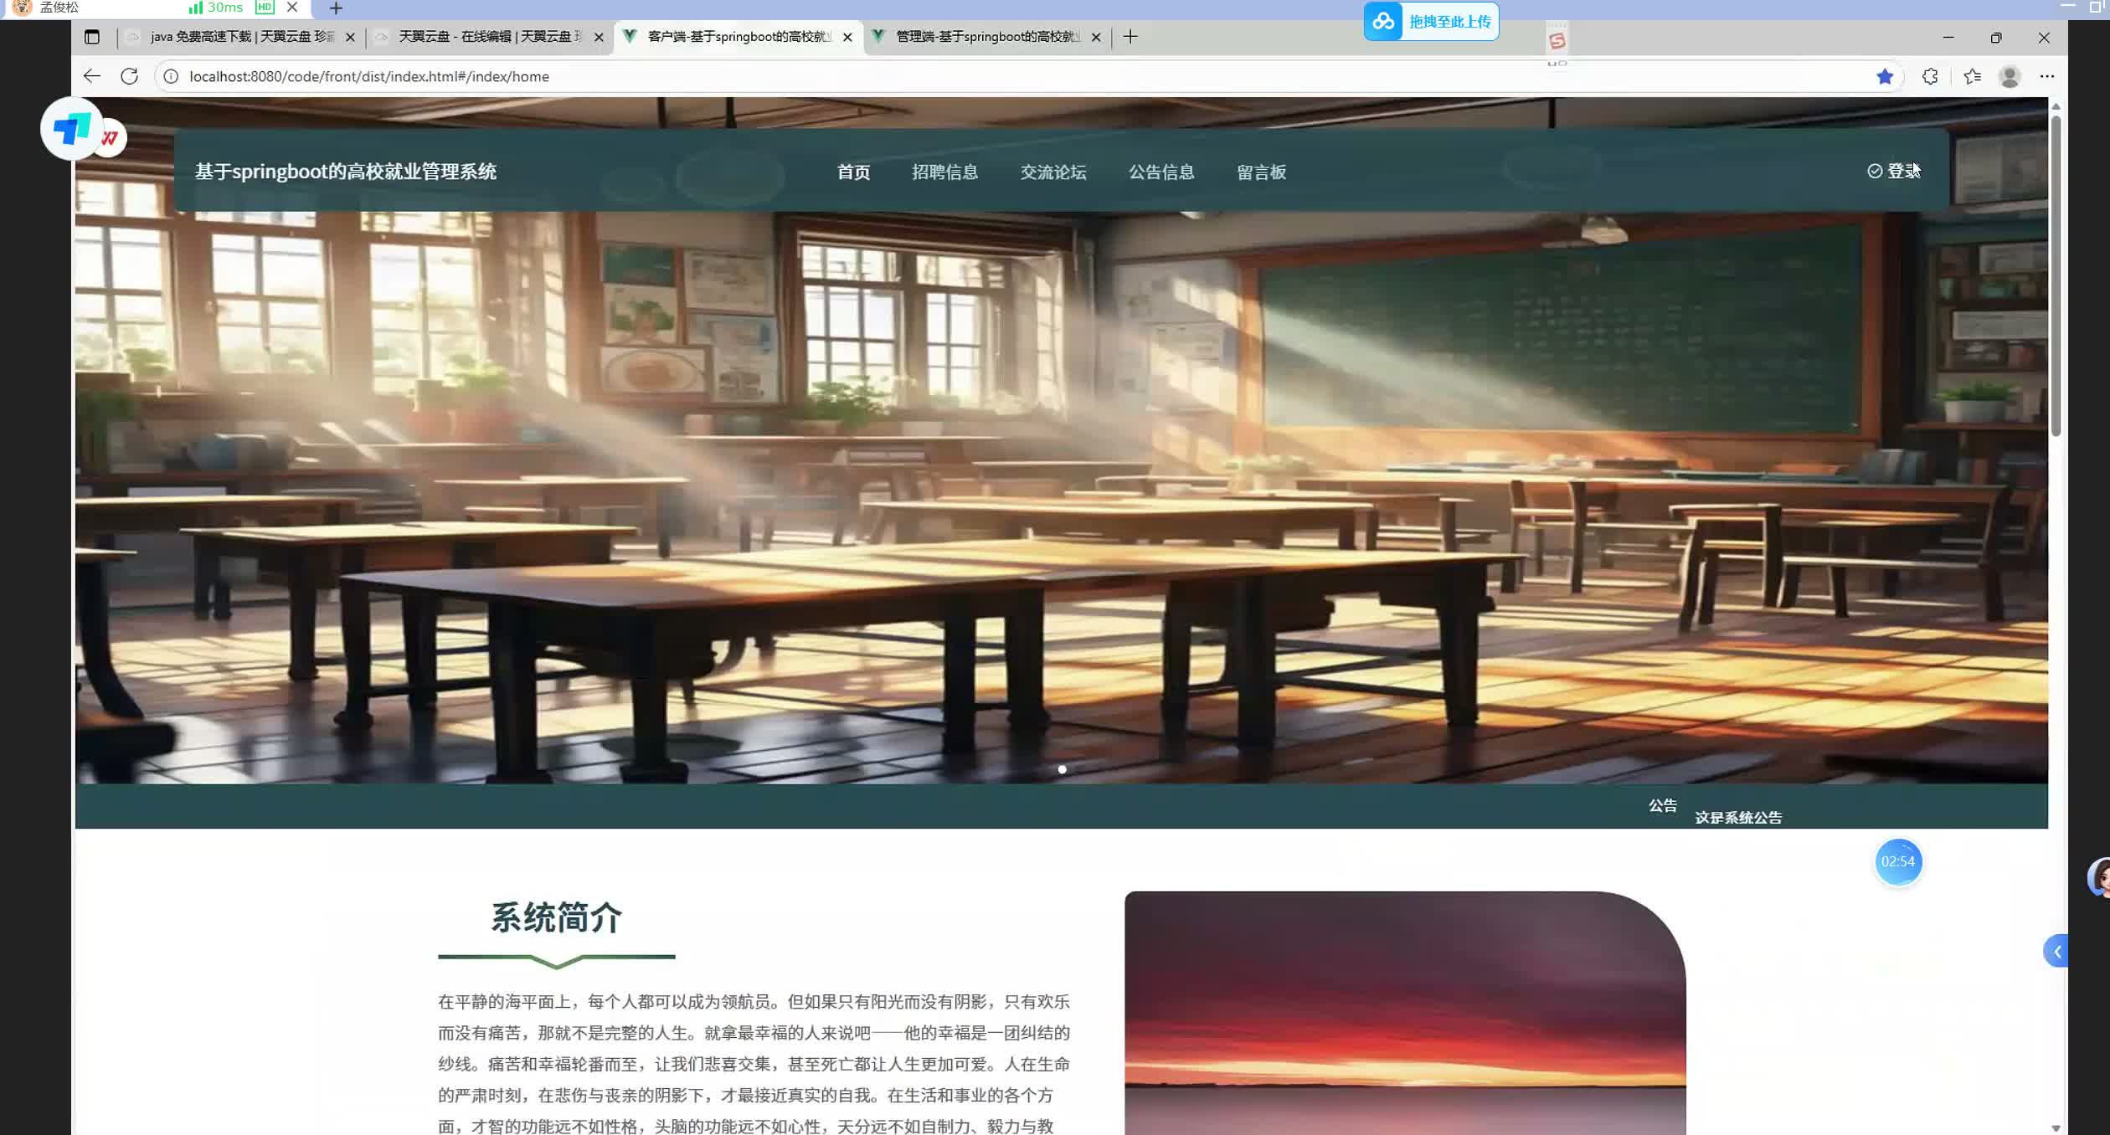This screenshot has width=2110, height=1135.
Task: Click the browser back arrow
Action: tap(92, 76)
